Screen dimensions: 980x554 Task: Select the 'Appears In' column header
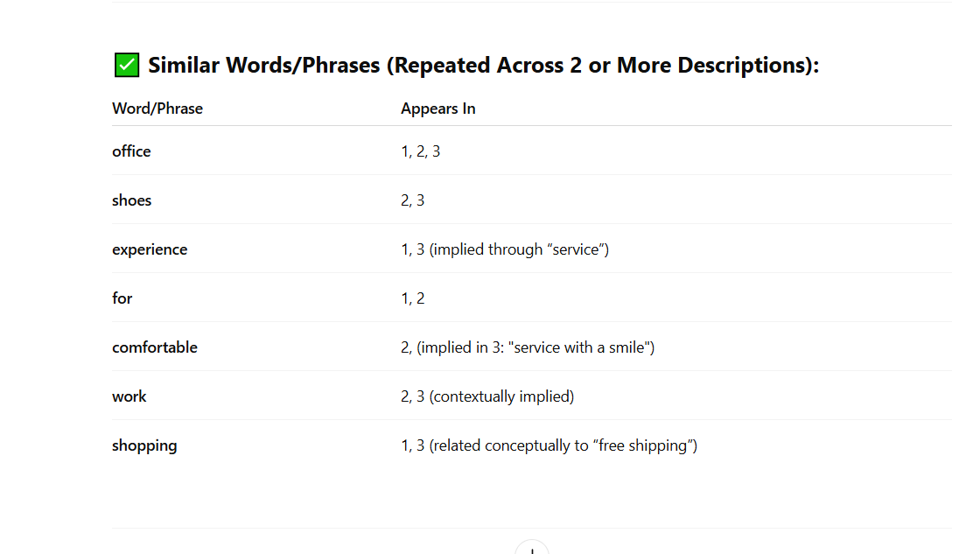438,109
